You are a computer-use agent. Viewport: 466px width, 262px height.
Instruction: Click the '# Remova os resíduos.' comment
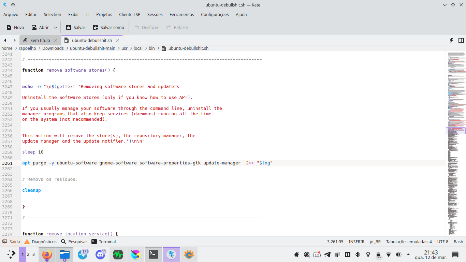[x=50, y=179]
